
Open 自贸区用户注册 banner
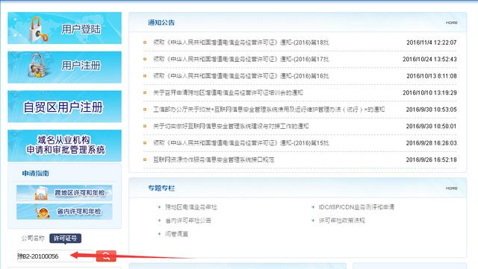tap(64, 107)
